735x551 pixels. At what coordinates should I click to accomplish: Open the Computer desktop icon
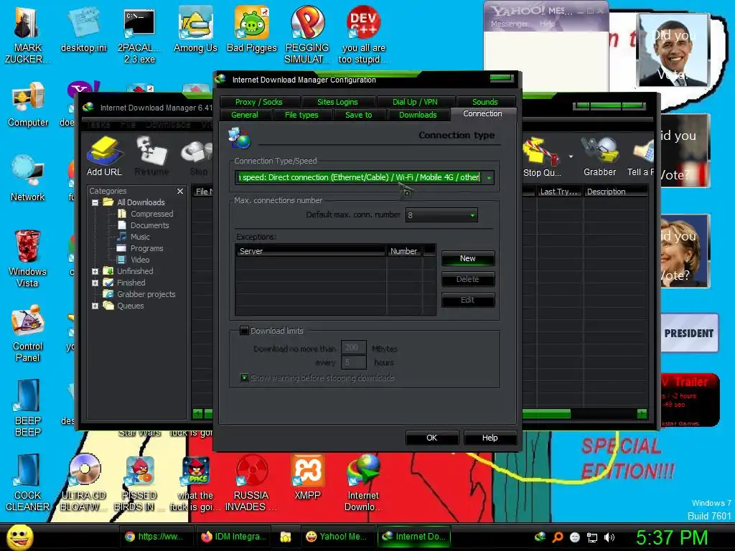point(28,104)
